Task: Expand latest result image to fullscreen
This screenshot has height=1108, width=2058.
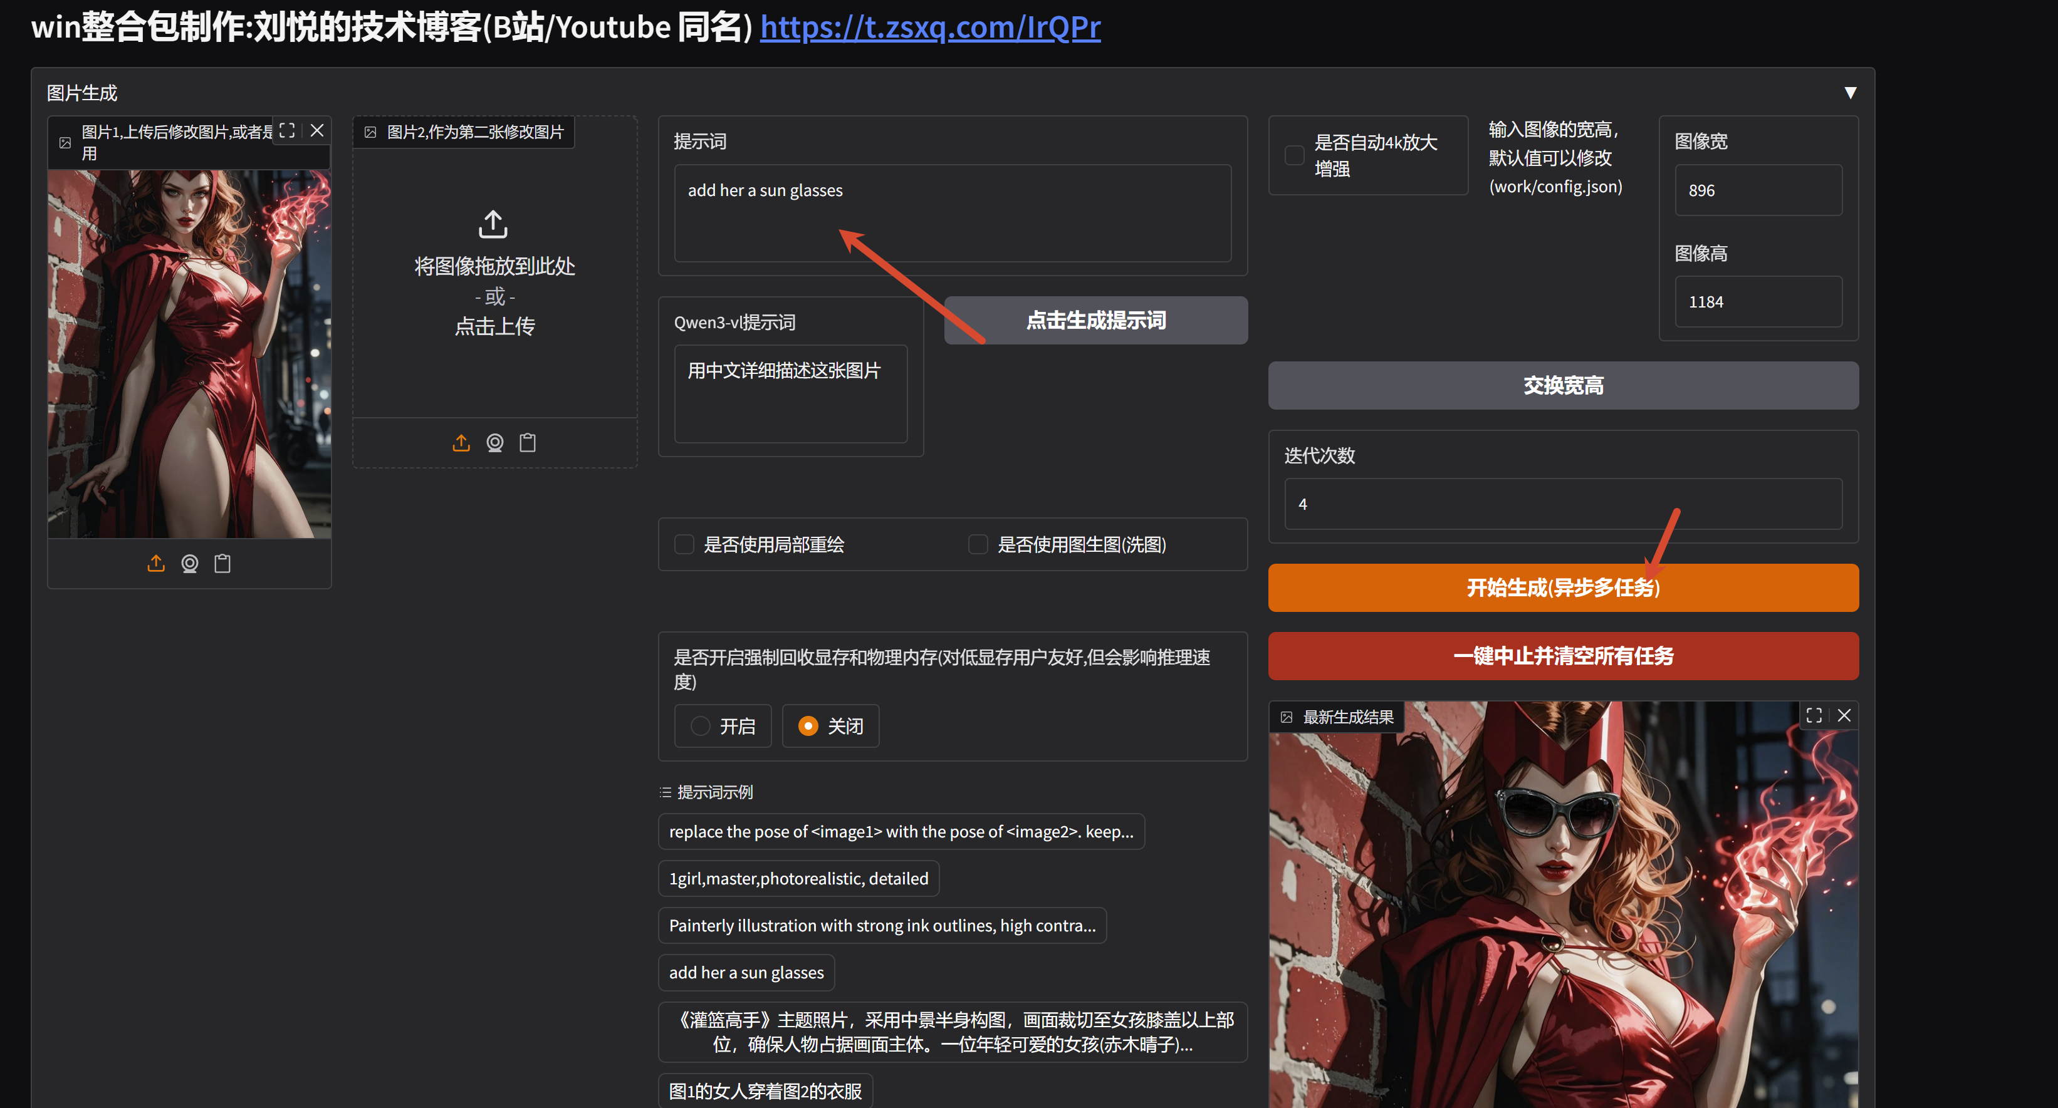Action: pyautogui.click(x=1814, y=715)
